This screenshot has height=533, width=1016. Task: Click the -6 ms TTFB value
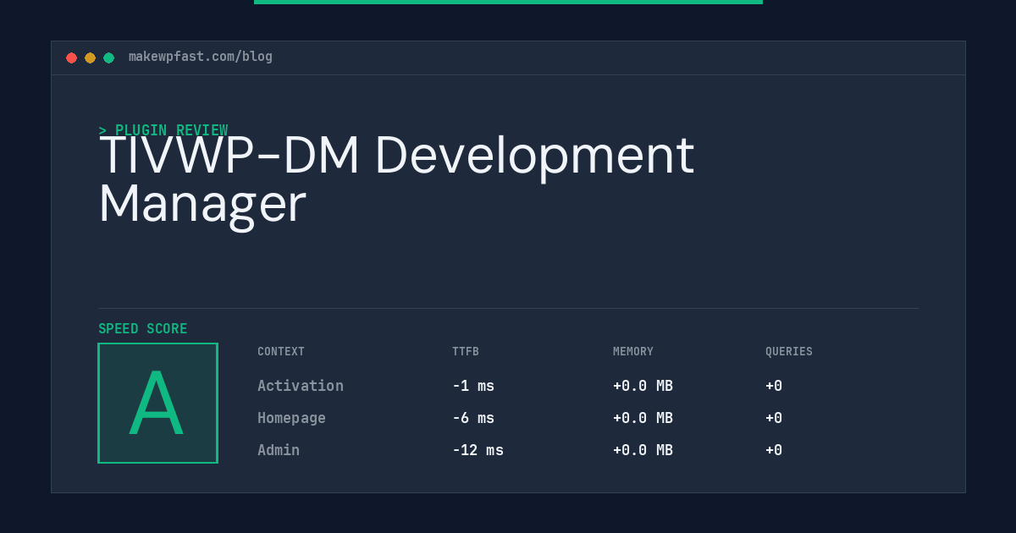(x=473, y=418)
